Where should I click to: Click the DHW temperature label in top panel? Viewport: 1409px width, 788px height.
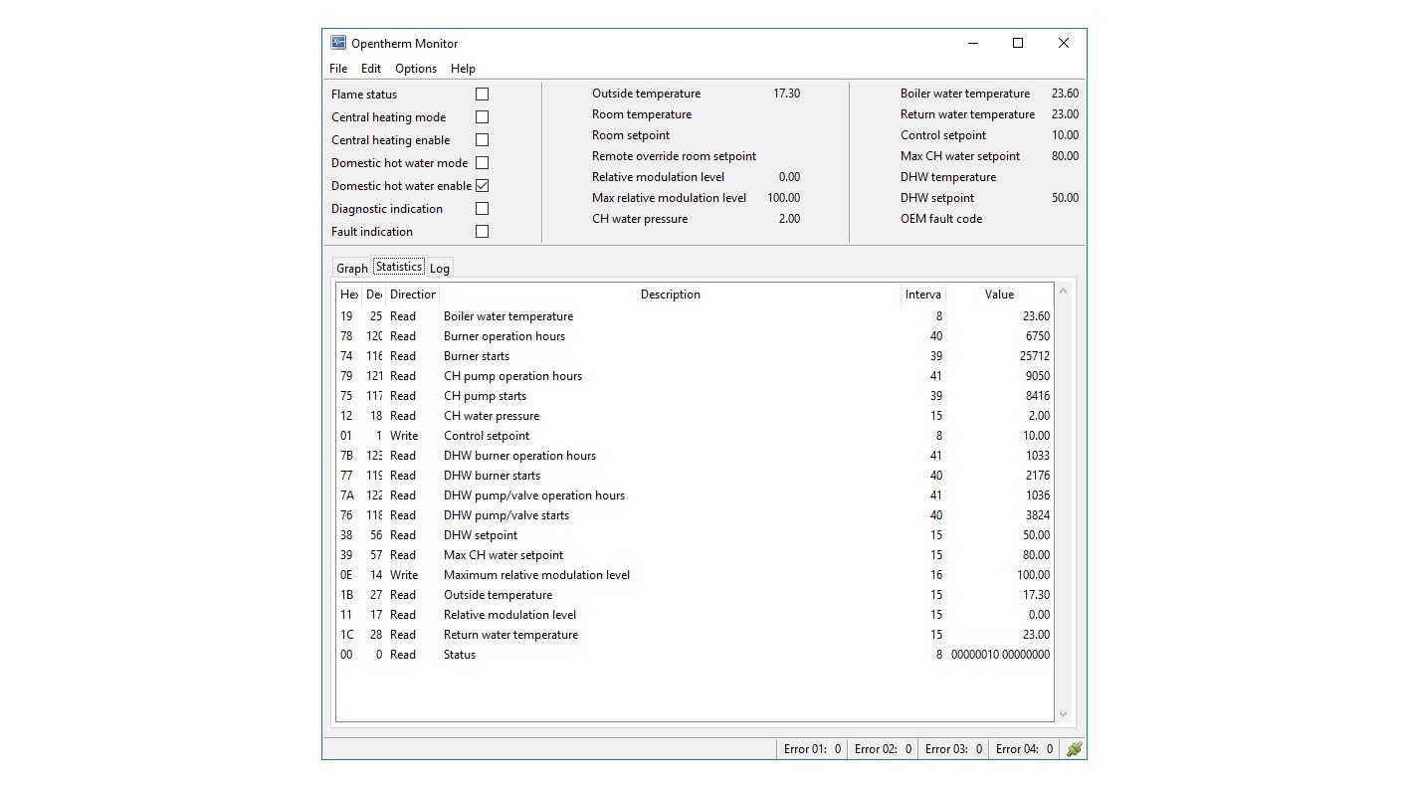[x=948, y=177]
